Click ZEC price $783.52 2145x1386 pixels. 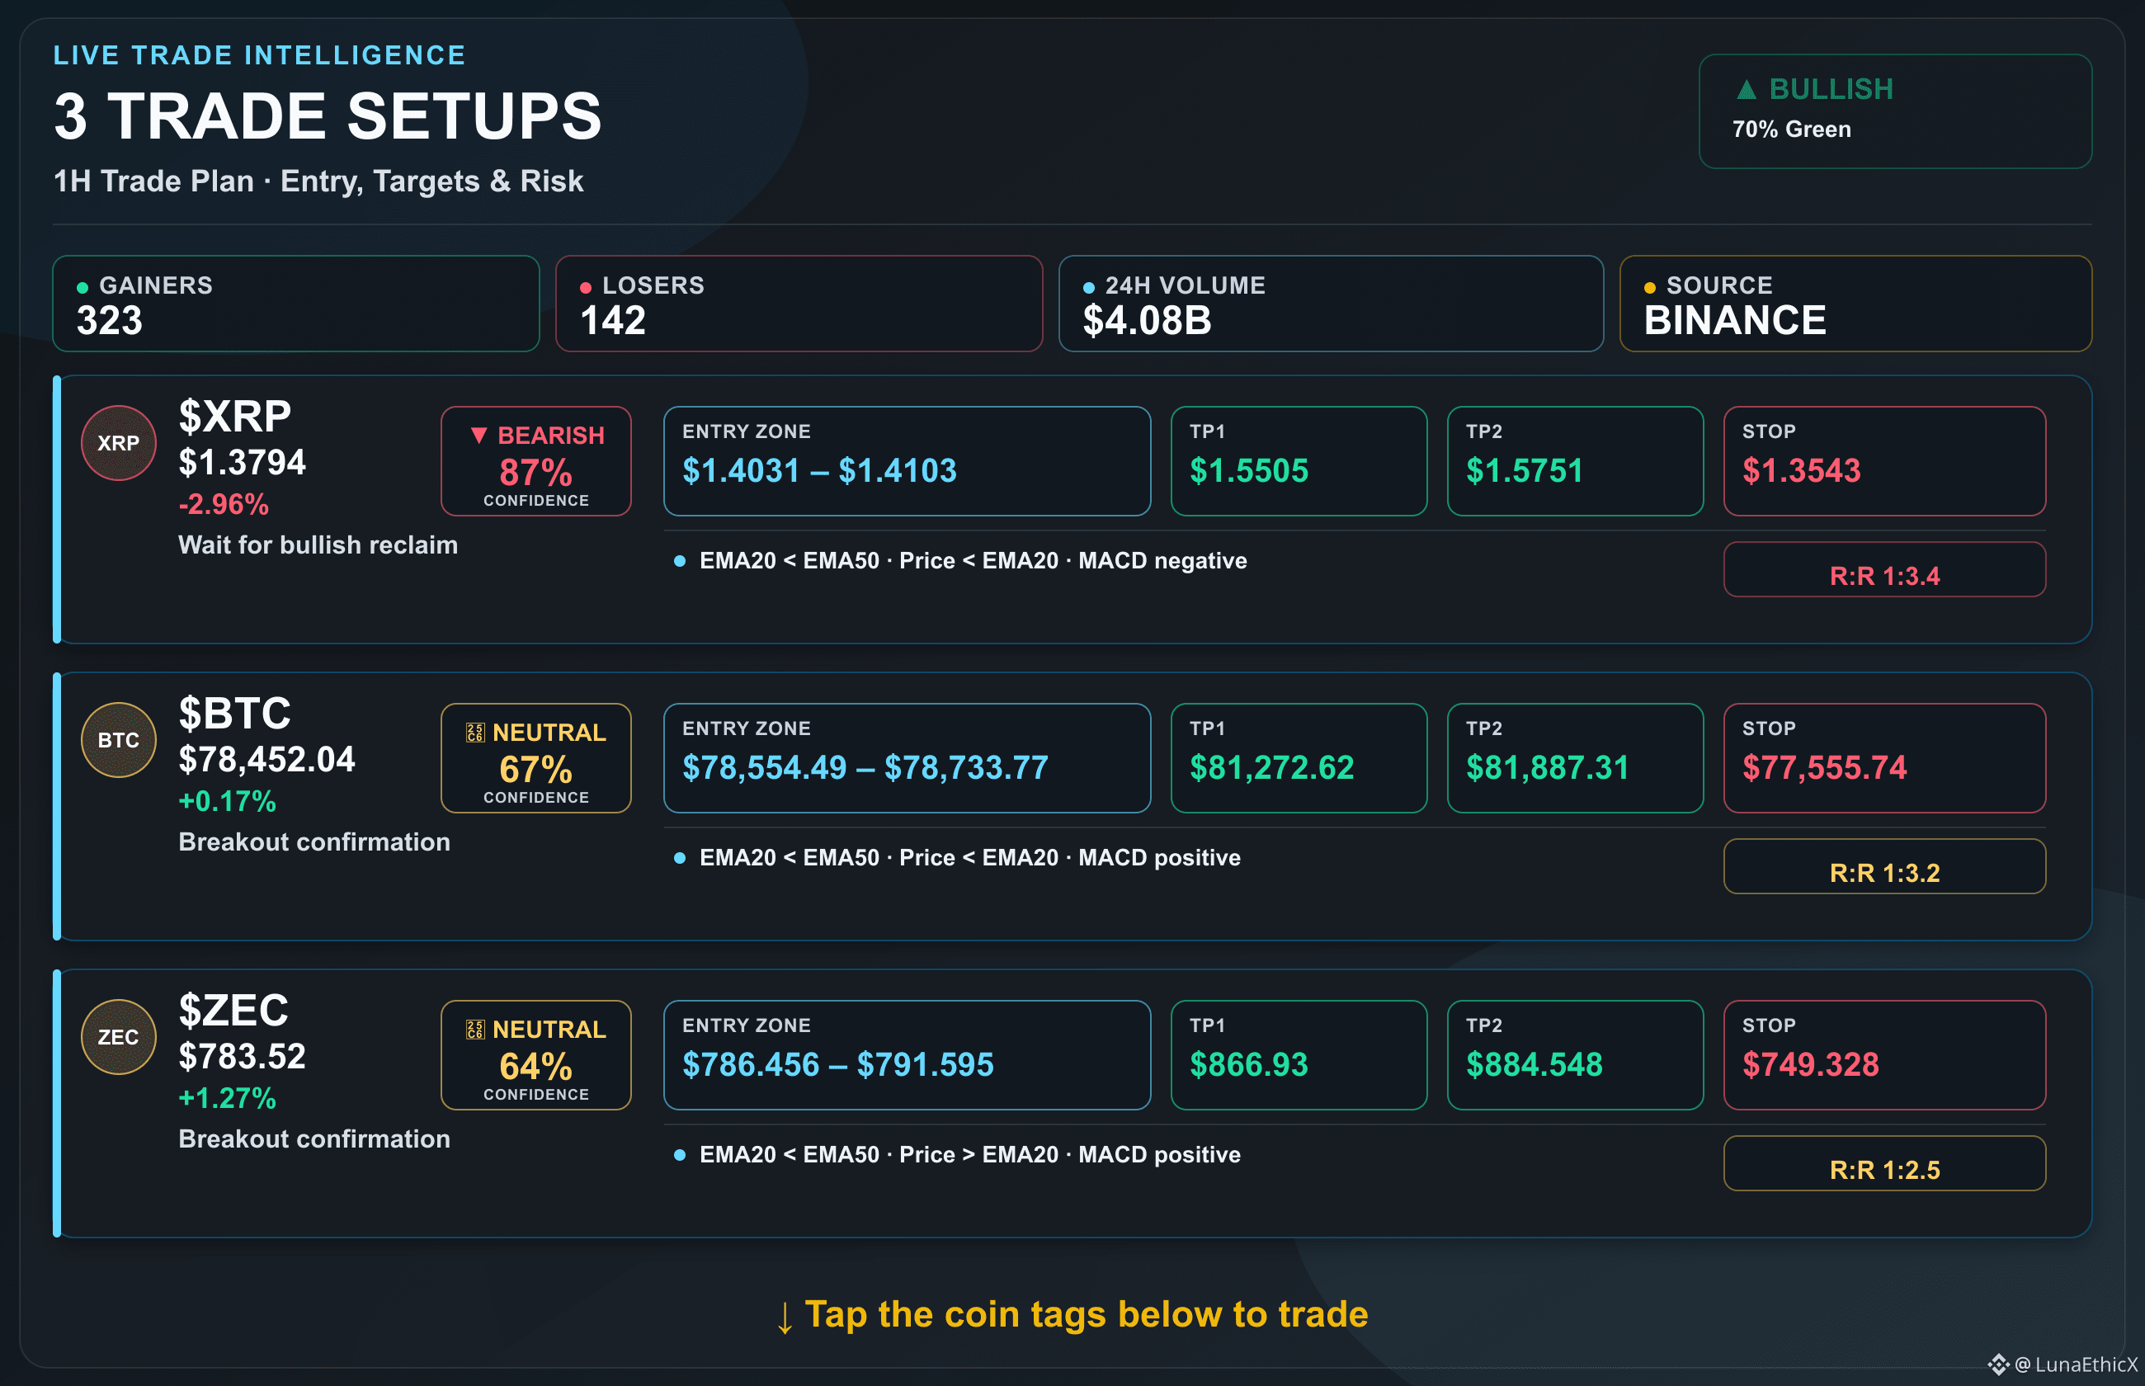(242, 1057)
